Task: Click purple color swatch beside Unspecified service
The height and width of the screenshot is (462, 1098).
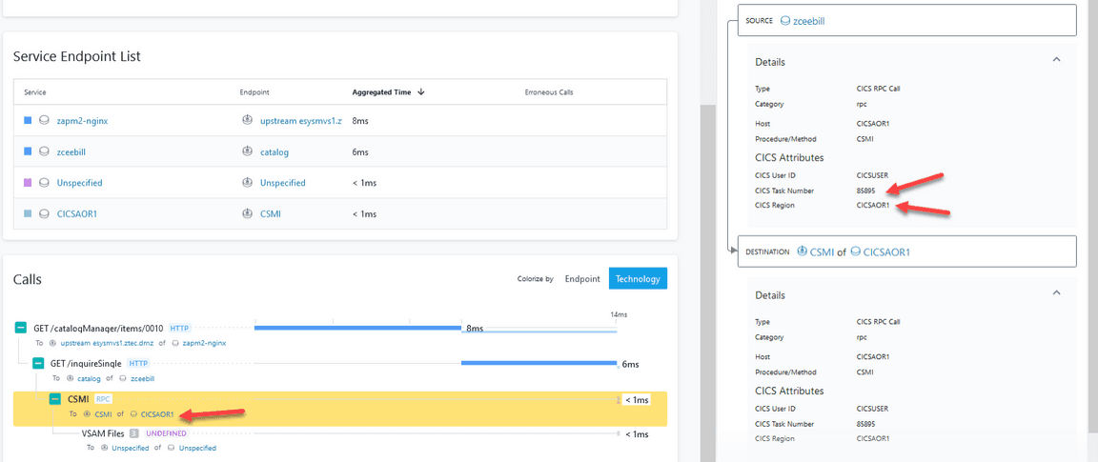Action: (x=28, y=183)
